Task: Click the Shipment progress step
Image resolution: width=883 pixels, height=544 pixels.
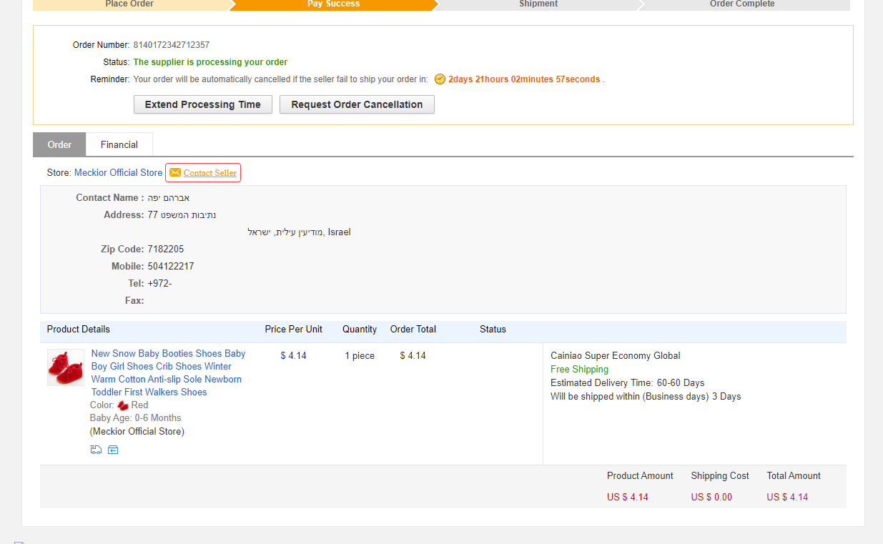Action: click(x=538, y=4)
